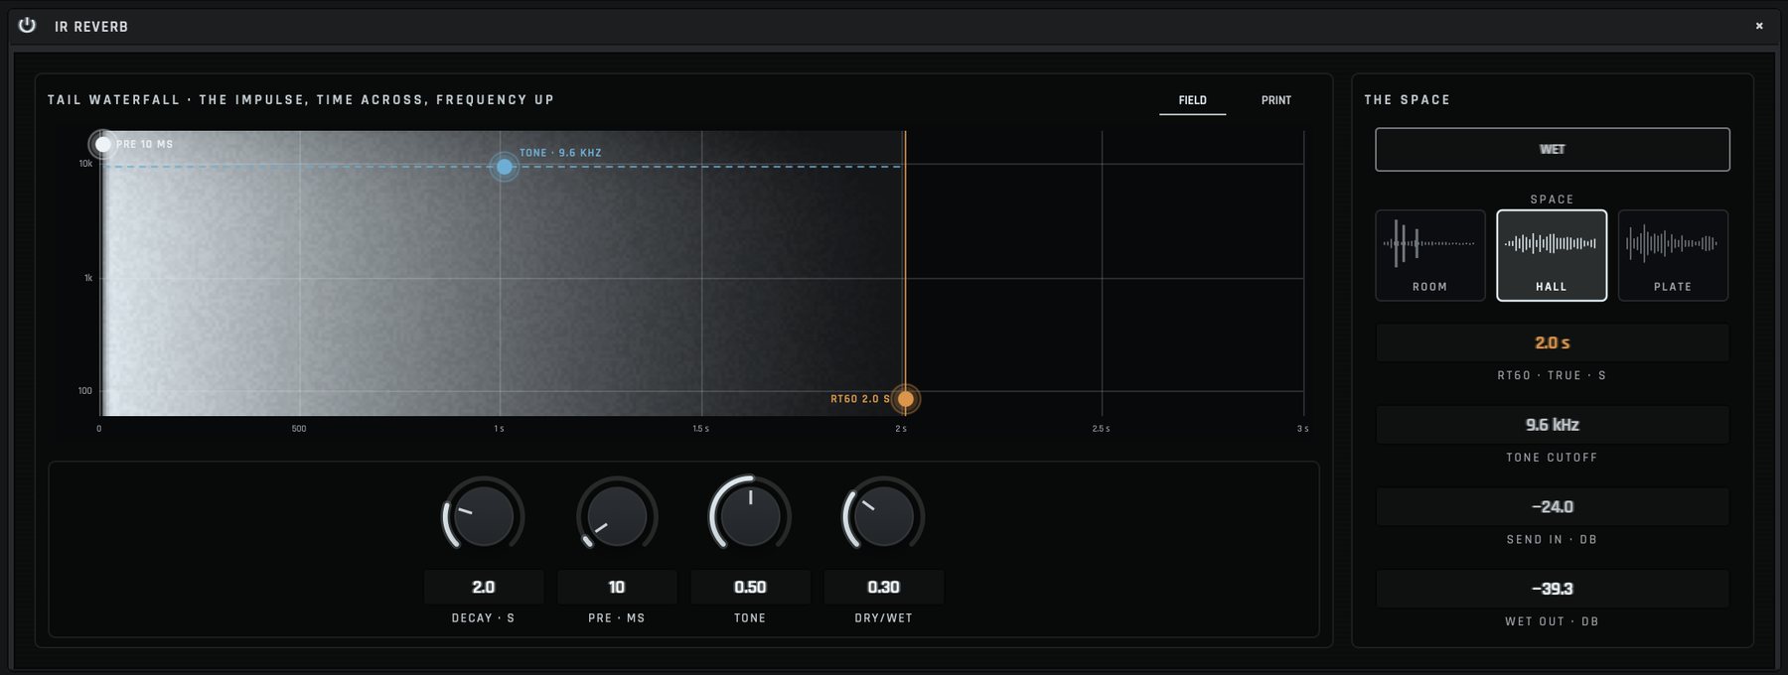Close the IR Reverb panel
1788x675 pixels.
click(x=1759, y=26)
